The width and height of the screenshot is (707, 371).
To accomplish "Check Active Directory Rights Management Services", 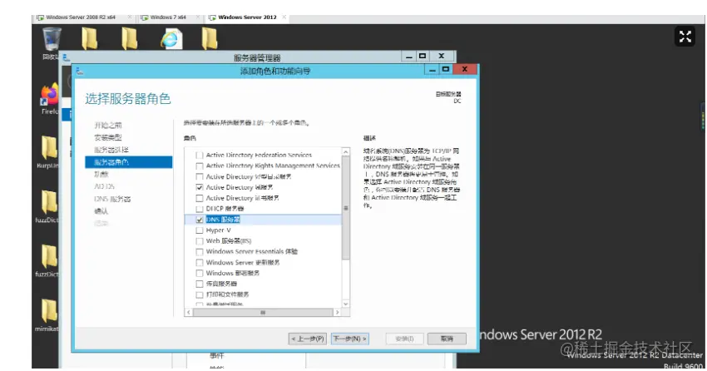I will point(200,166).
